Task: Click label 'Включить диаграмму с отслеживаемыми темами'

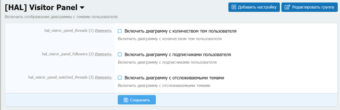Action: pos(174,78)
